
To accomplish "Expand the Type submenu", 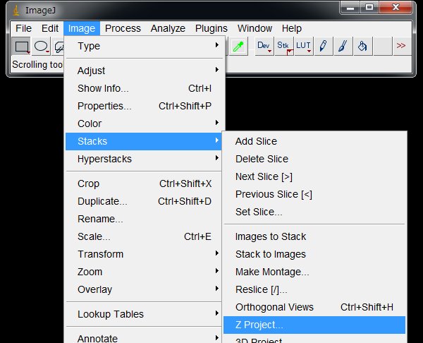I will pos(144,46).
